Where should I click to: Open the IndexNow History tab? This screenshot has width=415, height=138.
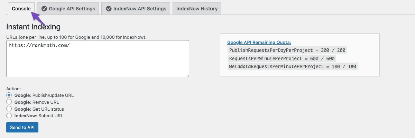tap(197, 9)
